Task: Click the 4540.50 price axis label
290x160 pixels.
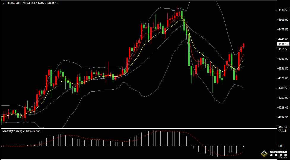Action: [283, 10]
